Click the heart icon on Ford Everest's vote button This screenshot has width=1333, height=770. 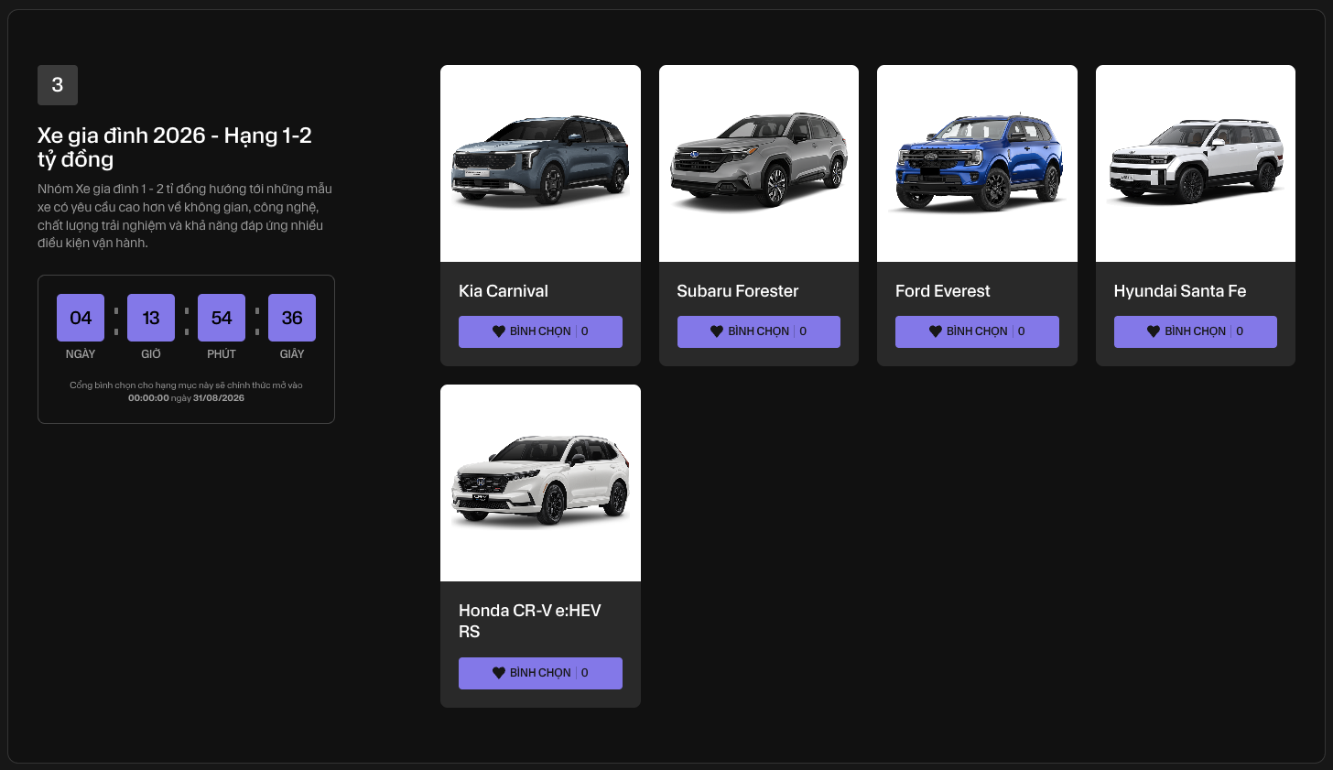pyautogui.click(x=936, y=331)
